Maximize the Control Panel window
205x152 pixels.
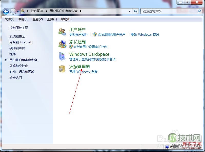[x=187, y=2]
